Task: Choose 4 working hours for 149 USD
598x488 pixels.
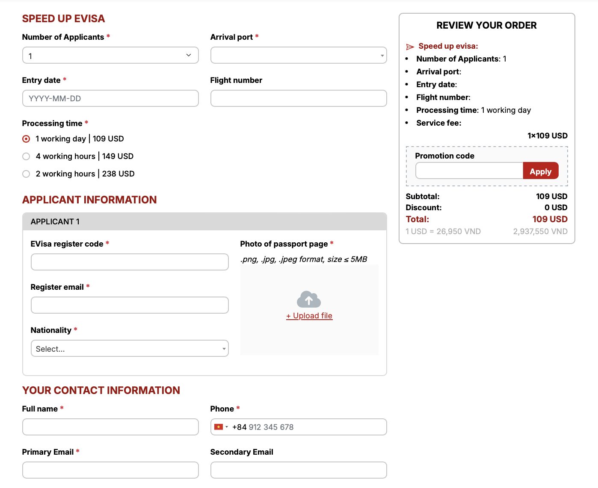Action: point(27,156)
